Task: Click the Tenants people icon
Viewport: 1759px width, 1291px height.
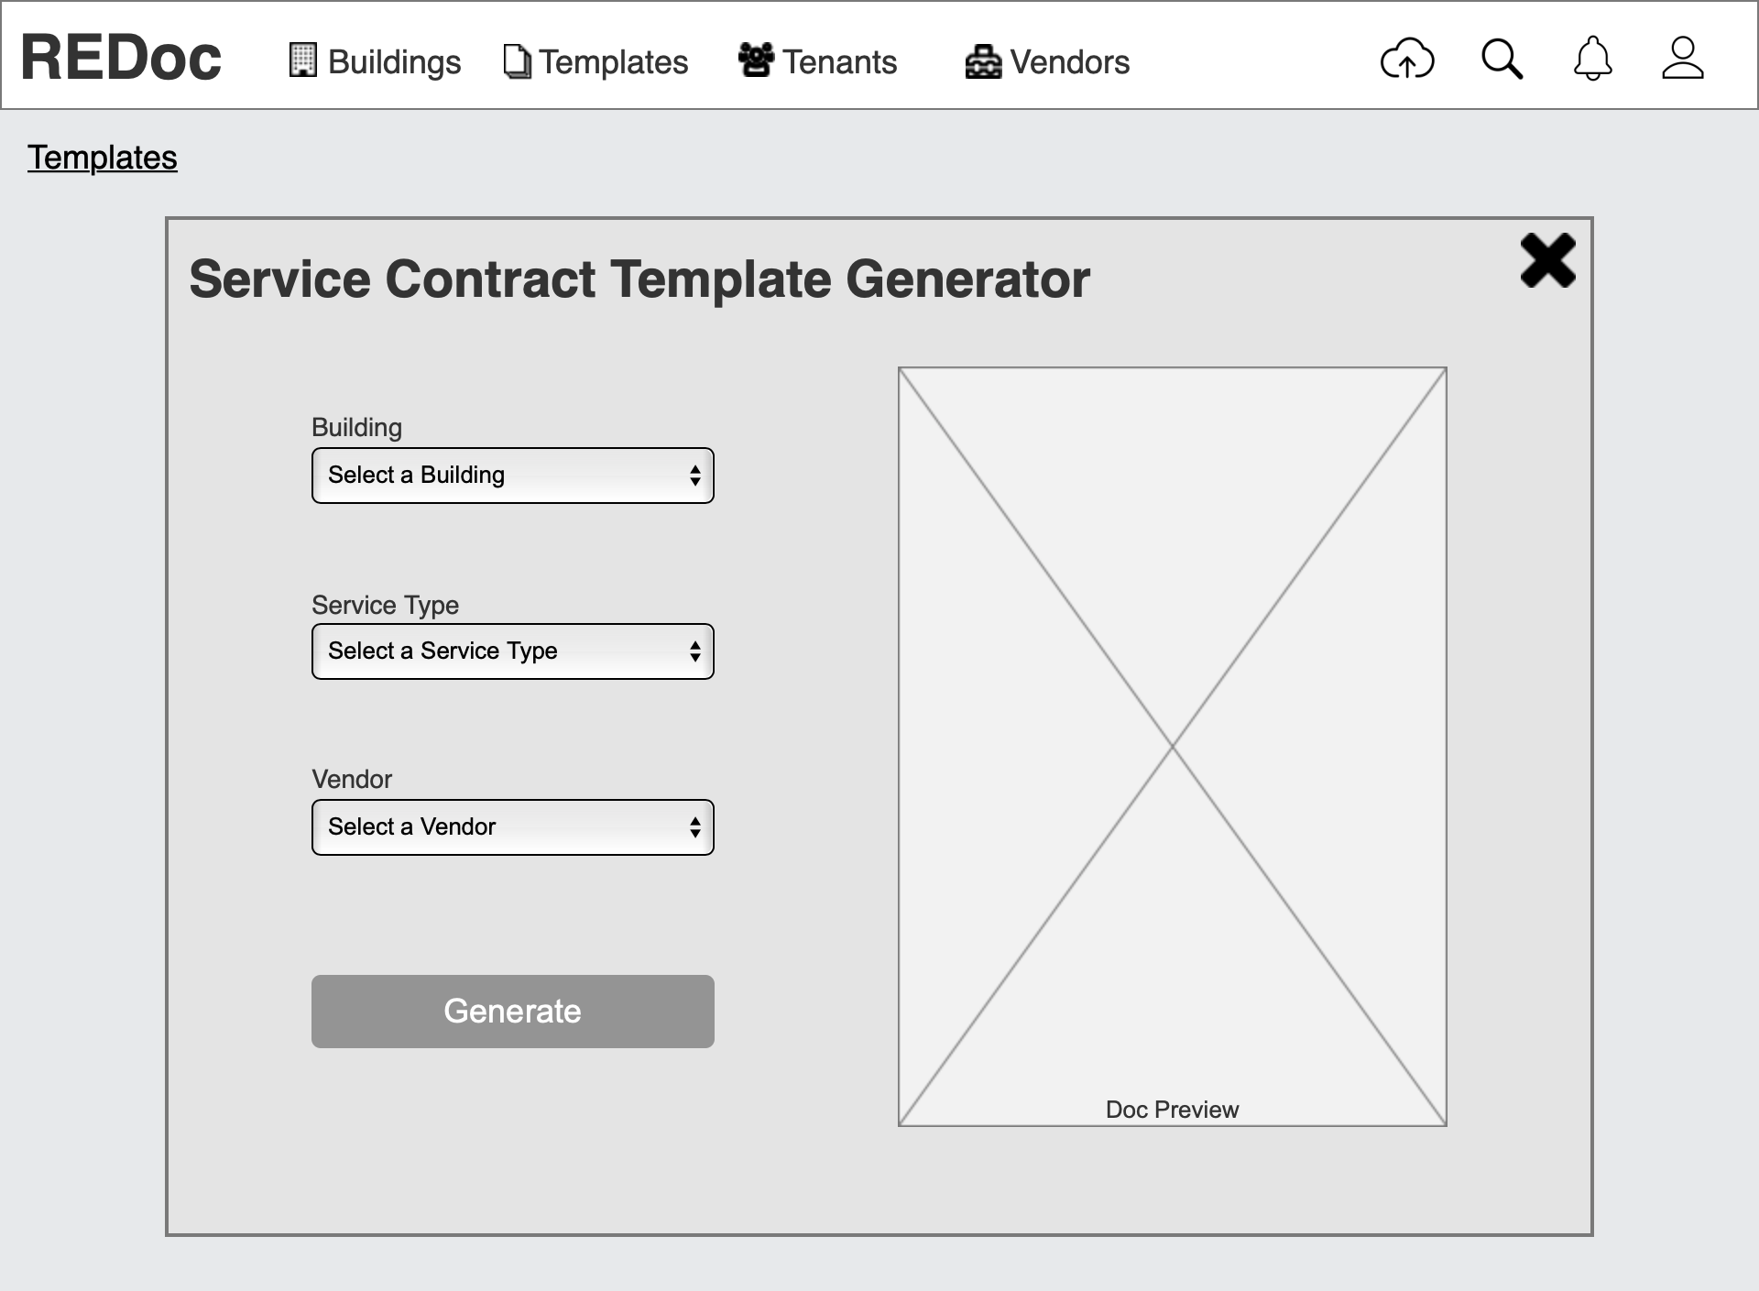Action: (757, 60)
